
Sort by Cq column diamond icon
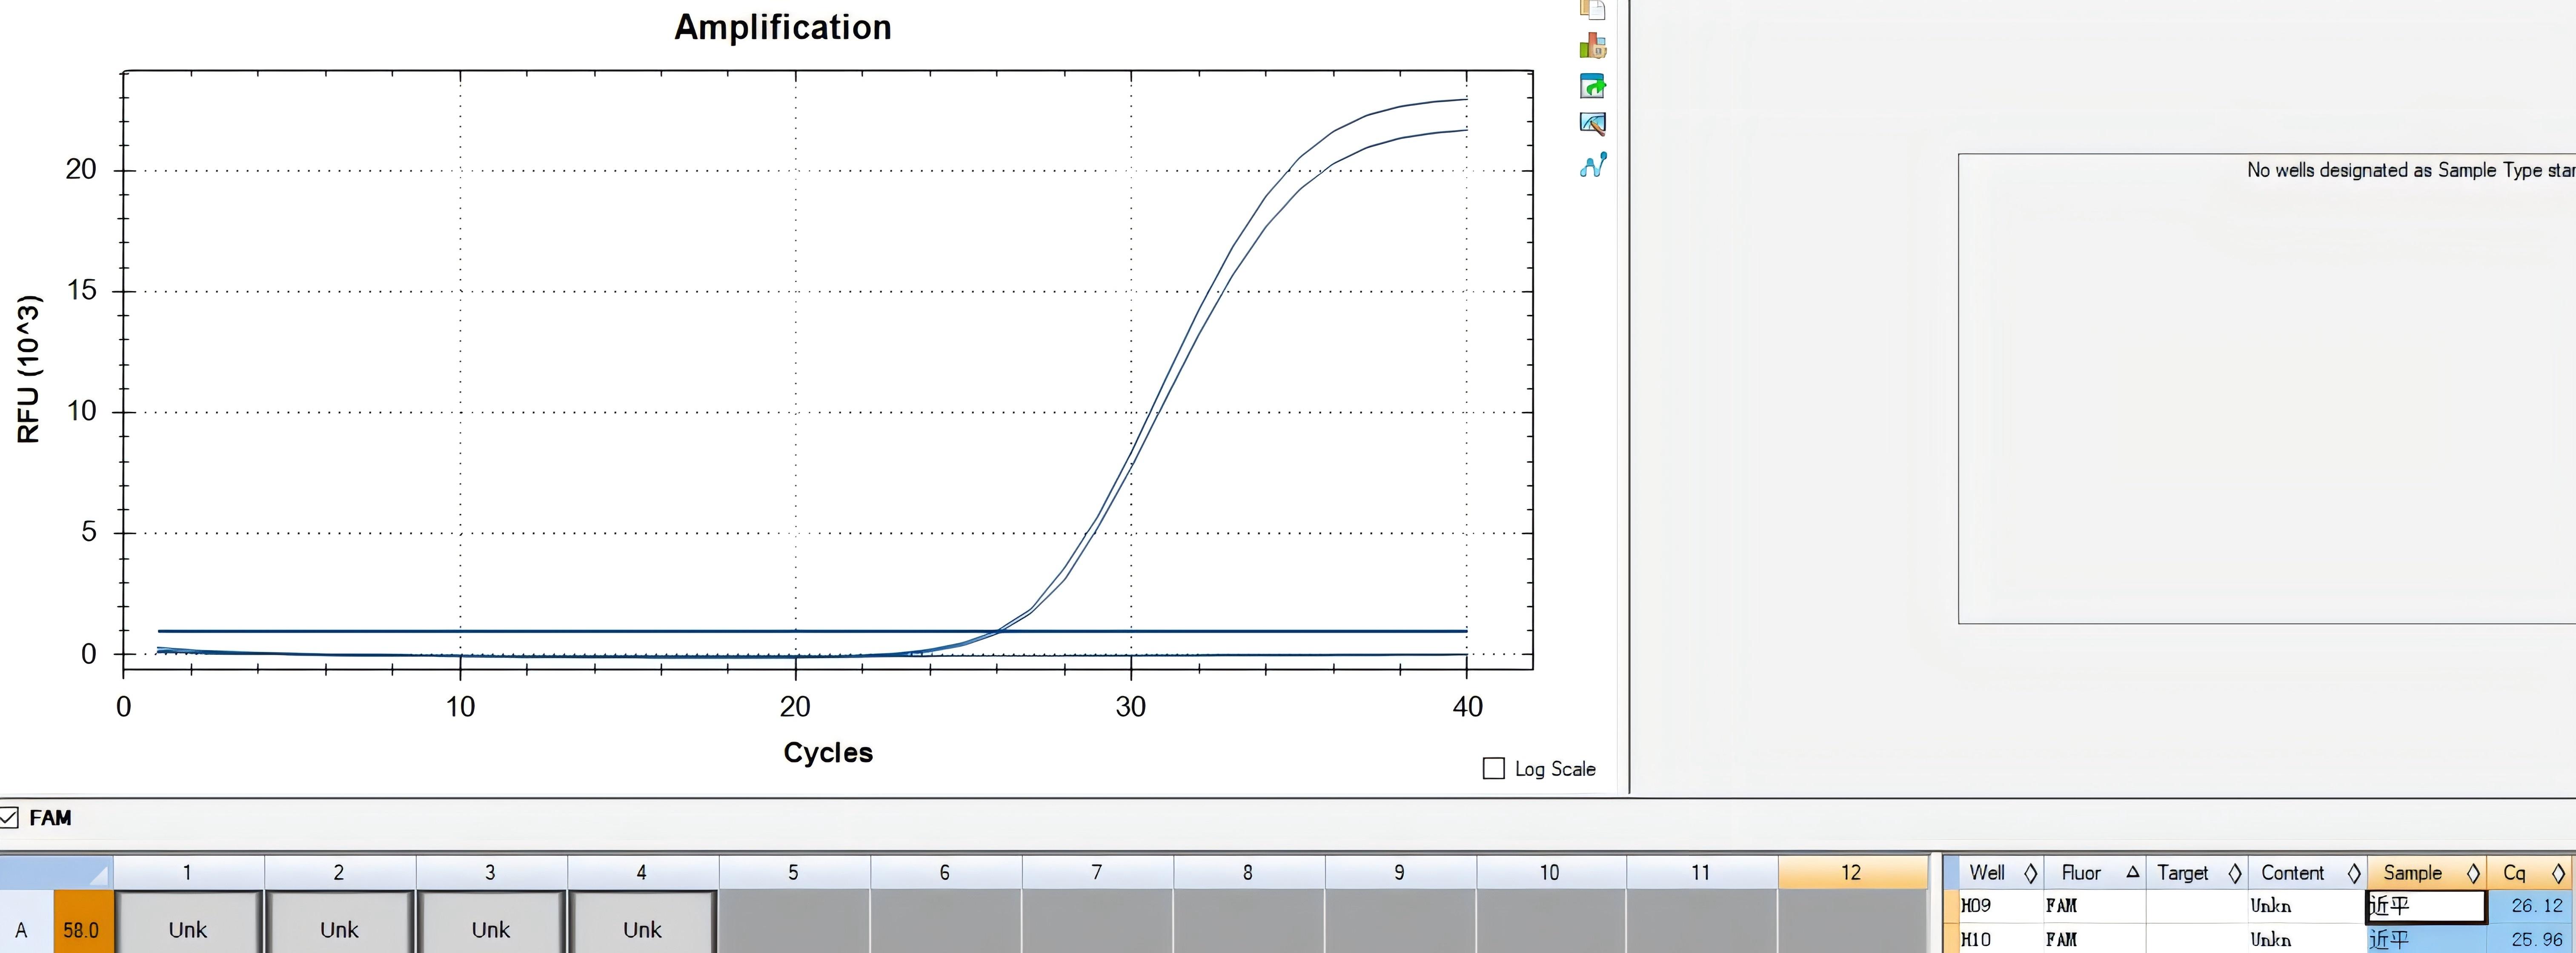2558,873
